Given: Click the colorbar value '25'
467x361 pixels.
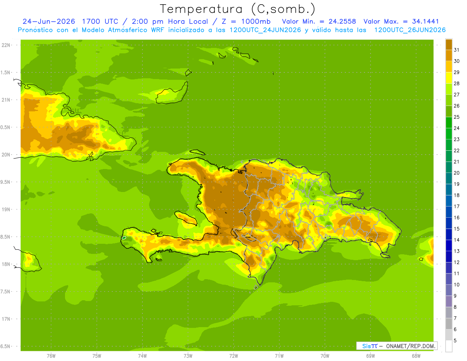Looking at the screenshot, I should coord(457,117).
